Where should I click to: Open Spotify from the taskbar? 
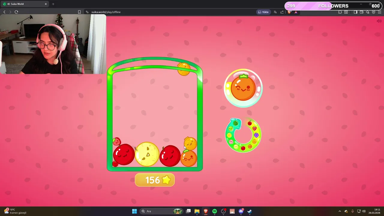point(214,211)
